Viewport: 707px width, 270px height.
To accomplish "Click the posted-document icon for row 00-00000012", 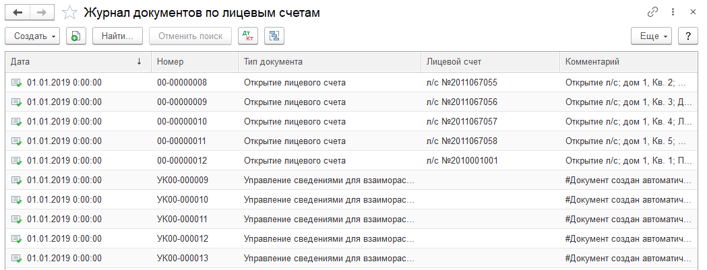I will click(x=16, y=161).
